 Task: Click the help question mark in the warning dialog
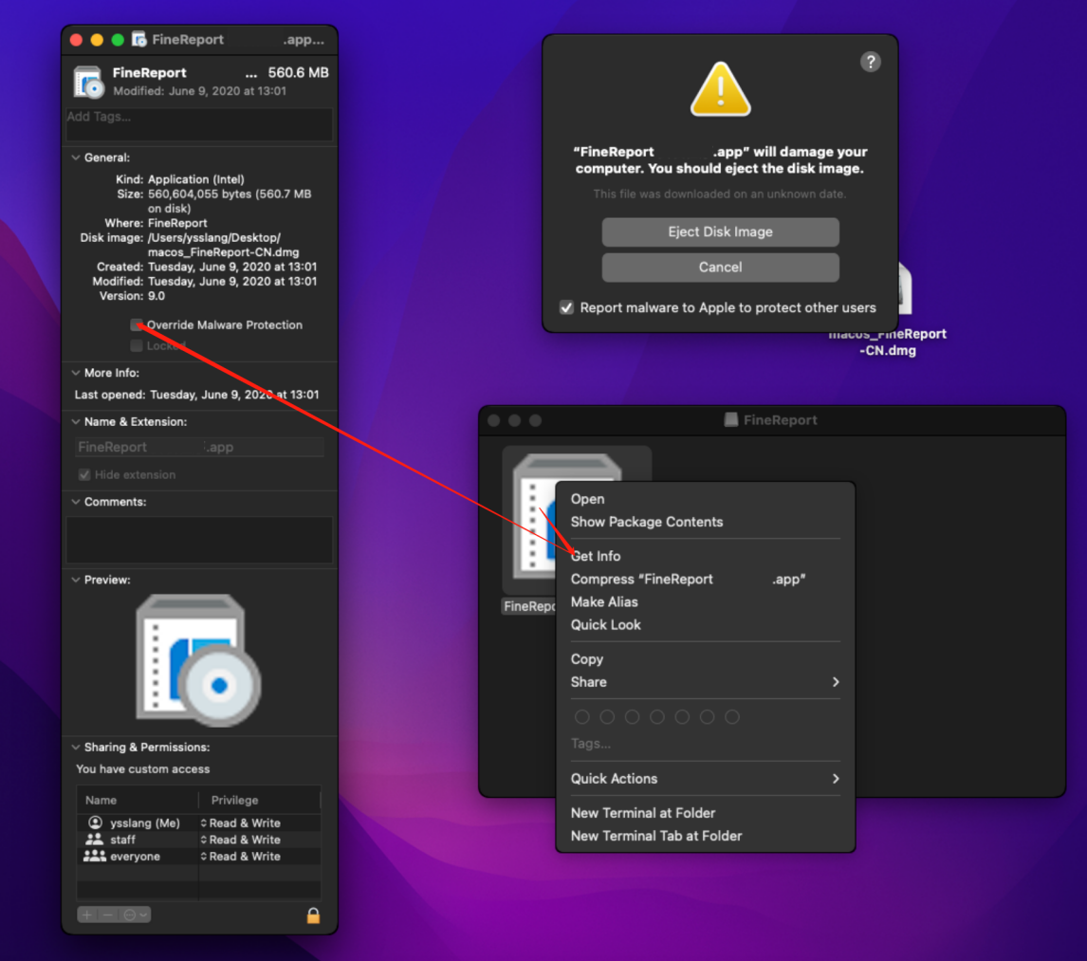coord(870,62)
